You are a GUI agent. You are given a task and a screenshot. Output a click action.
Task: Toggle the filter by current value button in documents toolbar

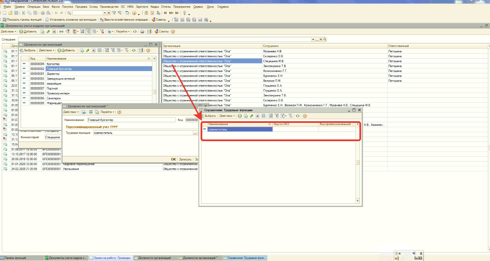click(88, 32)
